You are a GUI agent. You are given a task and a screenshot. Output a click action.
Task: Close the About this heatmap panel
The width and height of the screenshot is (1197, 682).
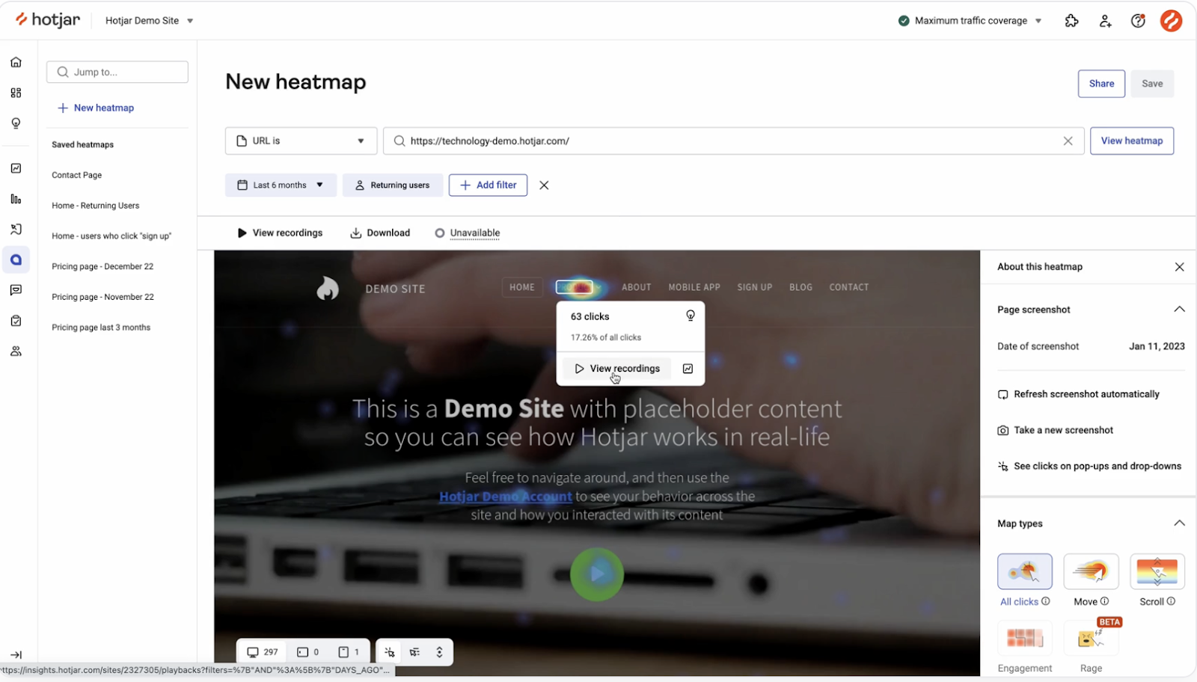pos(1179,267)
